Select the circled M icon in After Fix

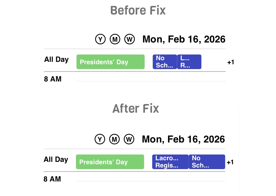(114, 139)
